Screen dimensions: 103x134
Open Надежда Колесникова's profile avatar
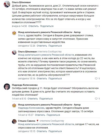[x=7, y=87]
